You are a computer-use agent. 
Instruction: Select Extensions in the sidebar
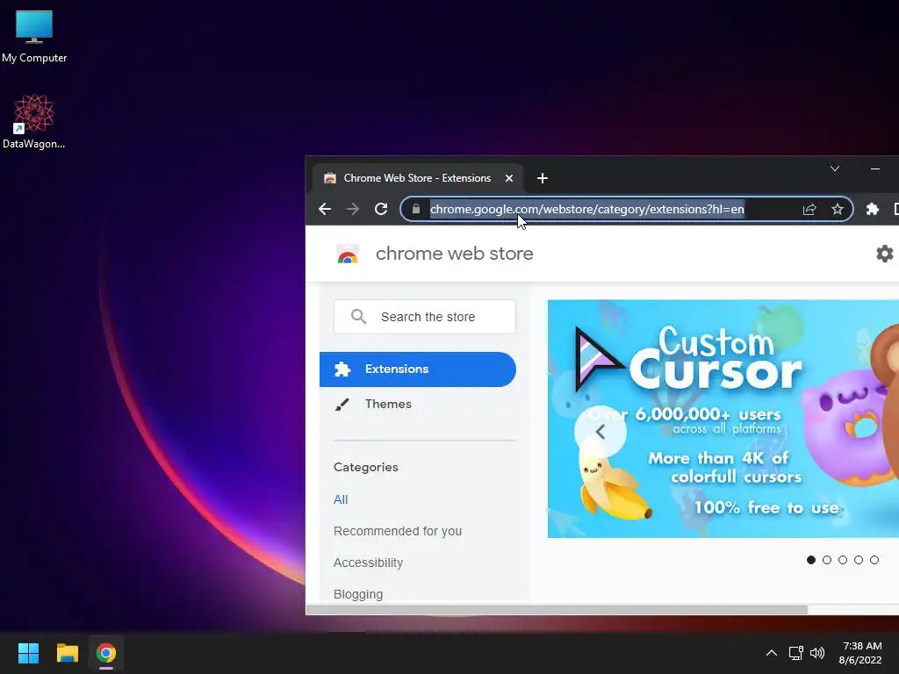[x=417, y=369]
